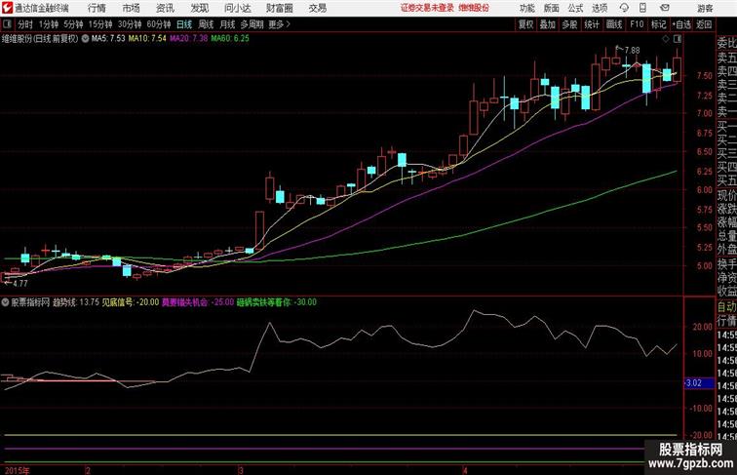Expand the 更多 periods chevron

[280, 24]
